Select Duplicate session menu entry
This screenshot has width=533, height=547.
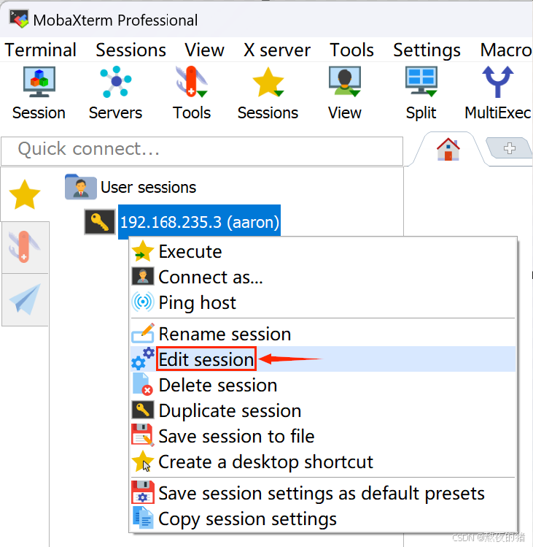pyautogui.click(x=323, y=410)
